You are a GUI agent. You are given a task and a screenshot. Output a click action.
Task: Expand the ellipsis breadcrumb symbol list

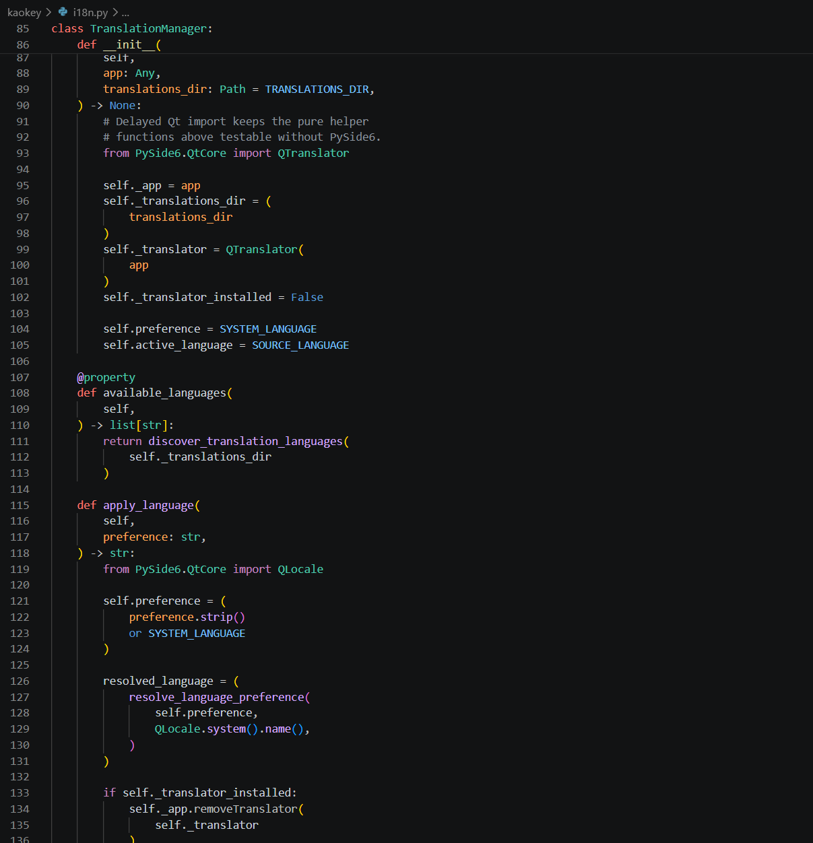(x=125, y=12)
